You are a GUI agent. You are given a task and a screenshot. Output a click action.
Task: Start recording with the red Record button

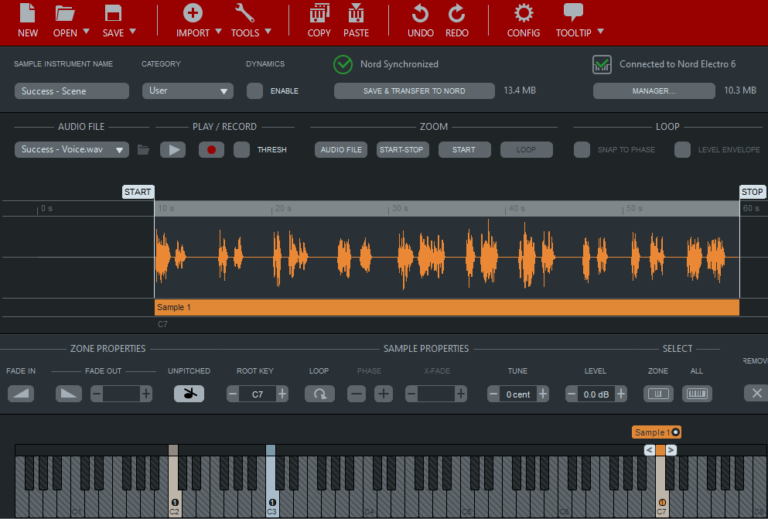pos(211,150)
